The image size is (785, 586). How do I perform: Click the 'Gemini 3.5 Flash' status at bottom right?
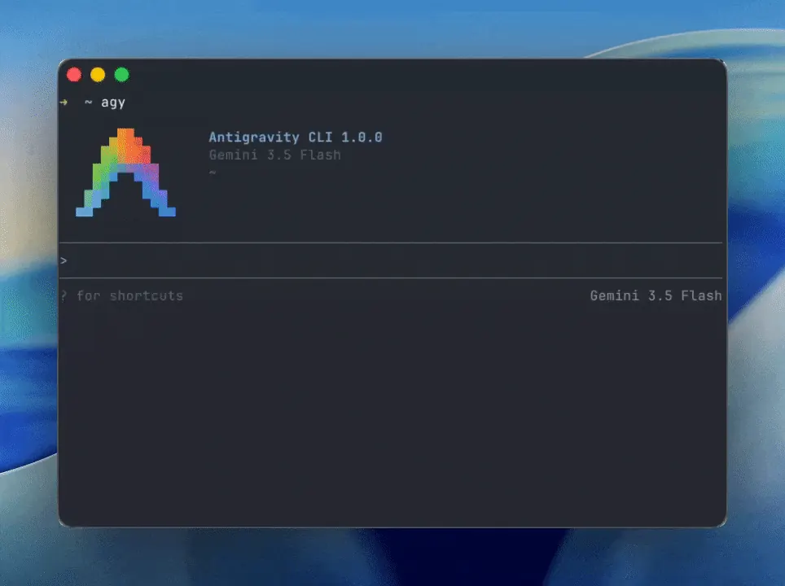coord(656,295)
